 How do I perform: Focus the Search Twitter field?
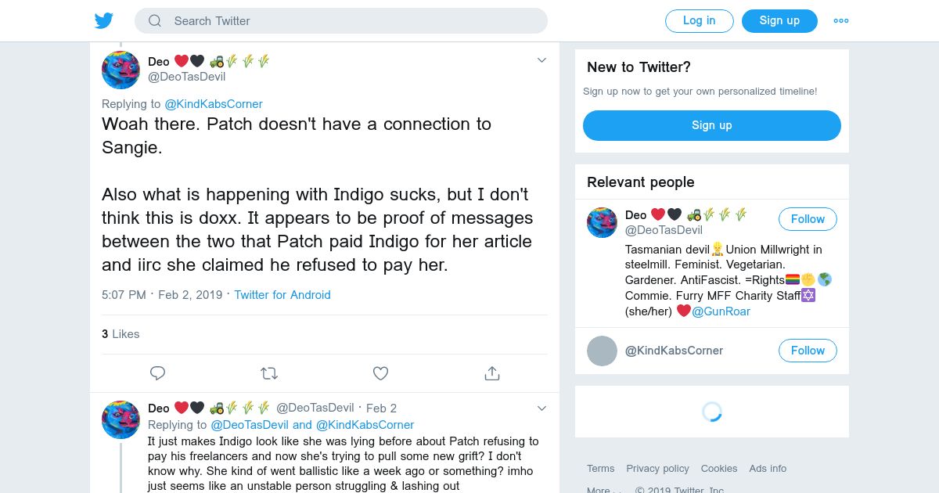352,21
